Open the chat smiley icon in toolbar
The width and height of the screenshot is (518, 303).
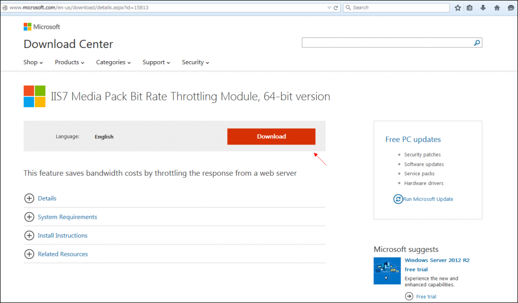pyautogui.click(x=511, y=8)
